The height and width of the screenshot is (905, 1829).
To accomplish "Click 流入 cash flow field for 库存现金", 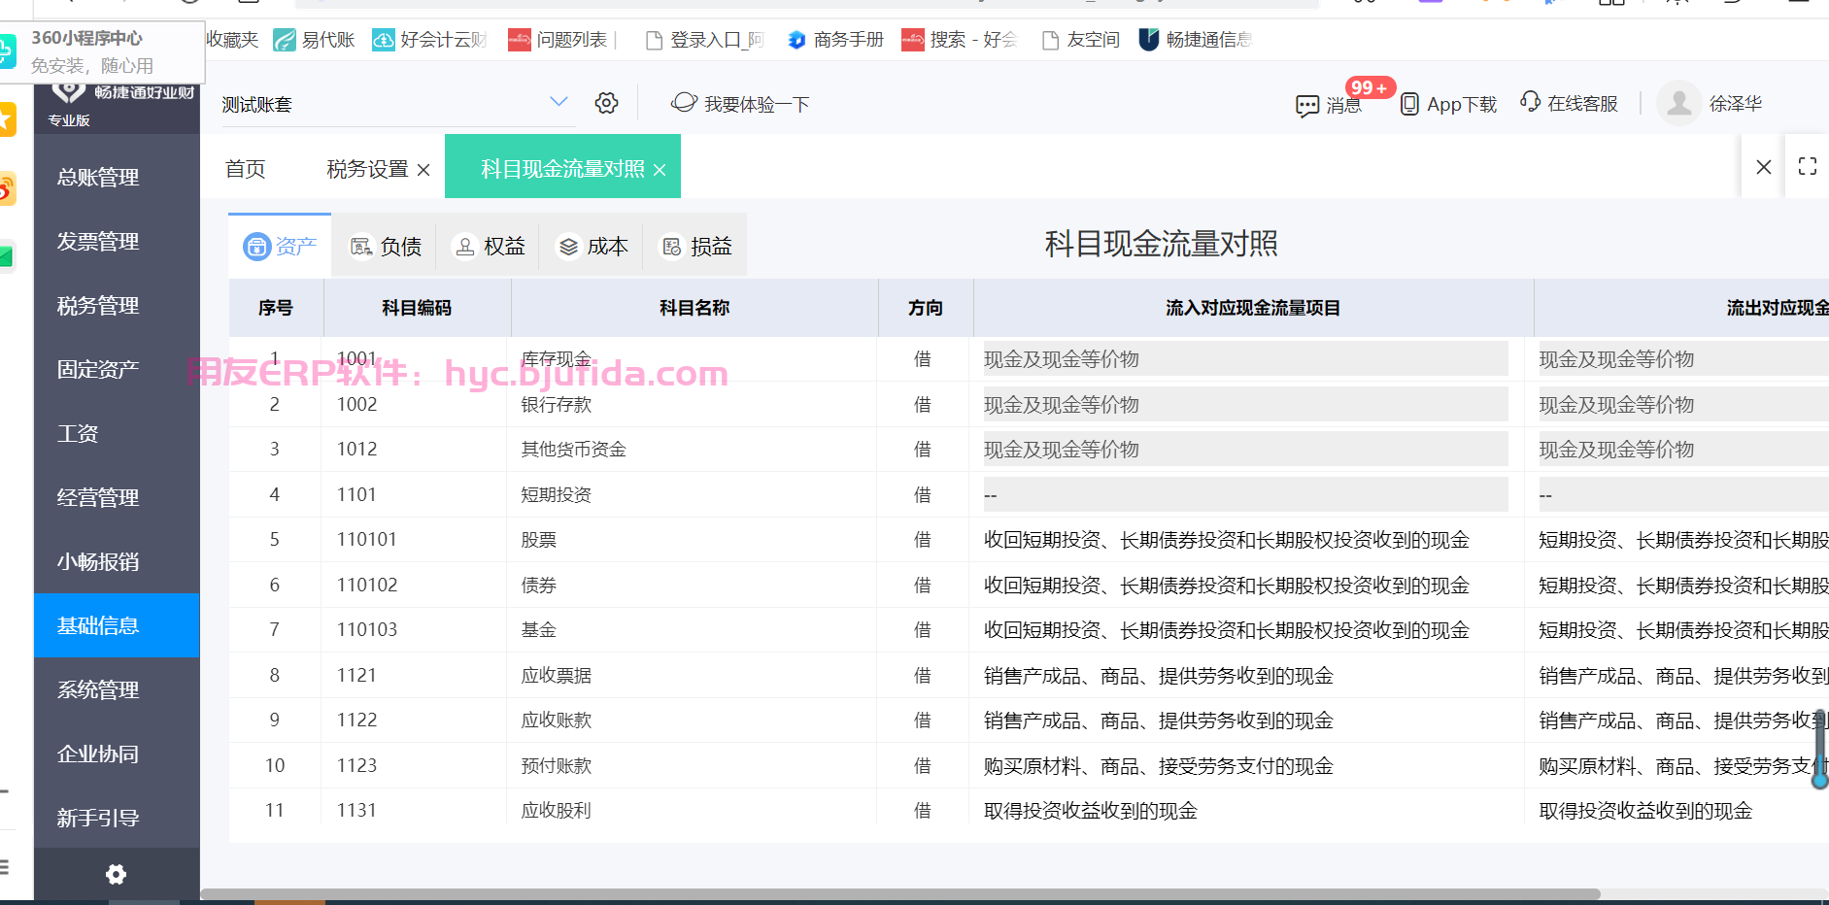I will pyautogui.click(x=1245, y=358).
